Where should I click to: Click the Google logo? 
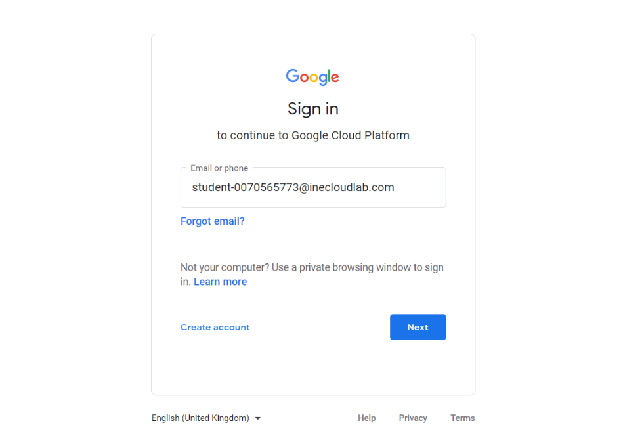tap(312, 77)
